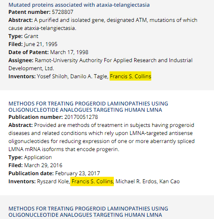Click the filed date March 29, 2016
The image size is (214, 219).
tap(43, 165)
